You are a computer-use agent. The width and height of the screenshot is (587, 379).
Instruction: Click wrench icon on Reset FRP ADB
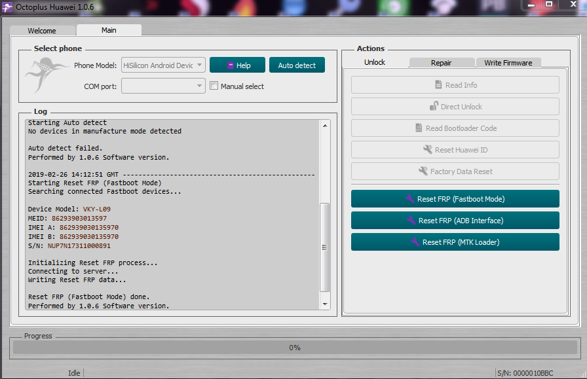tap(411, 221)
